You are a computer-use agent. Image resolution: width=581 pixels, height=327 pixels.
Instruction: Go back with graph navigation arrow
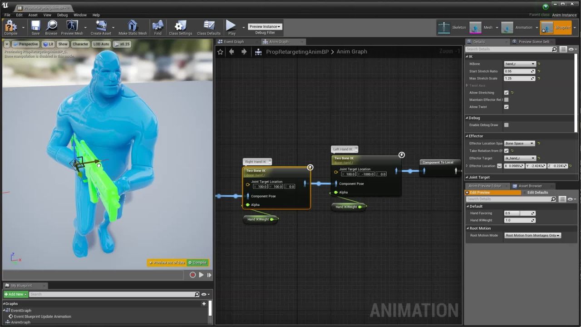[x=231, y=52]
